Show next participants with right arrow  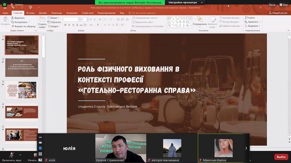click(246, 148)
